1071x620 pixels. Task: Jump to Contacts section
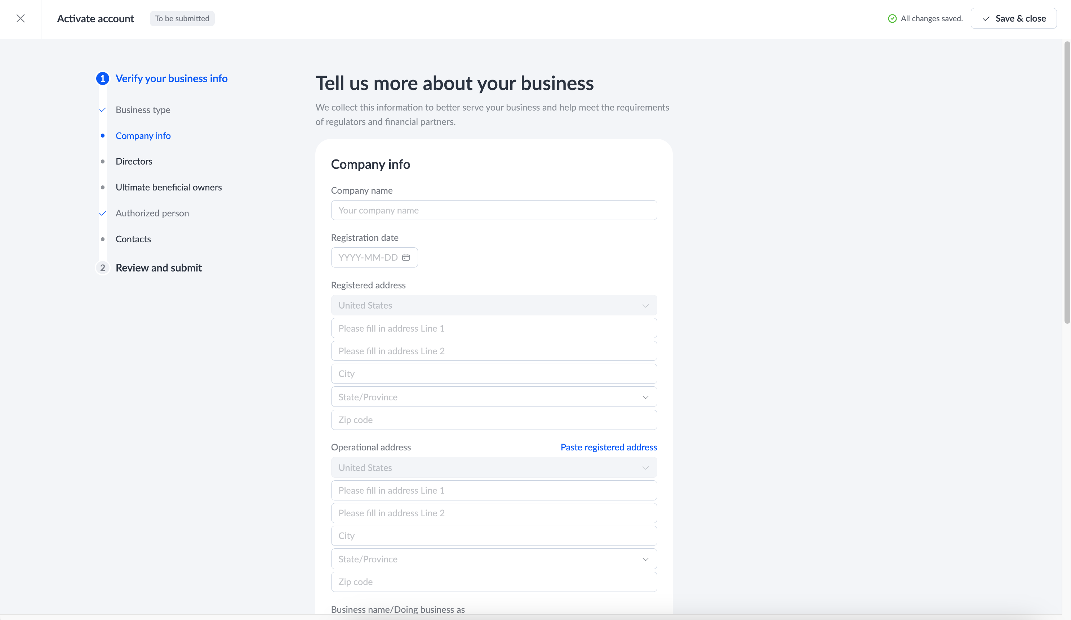(133, 239)
